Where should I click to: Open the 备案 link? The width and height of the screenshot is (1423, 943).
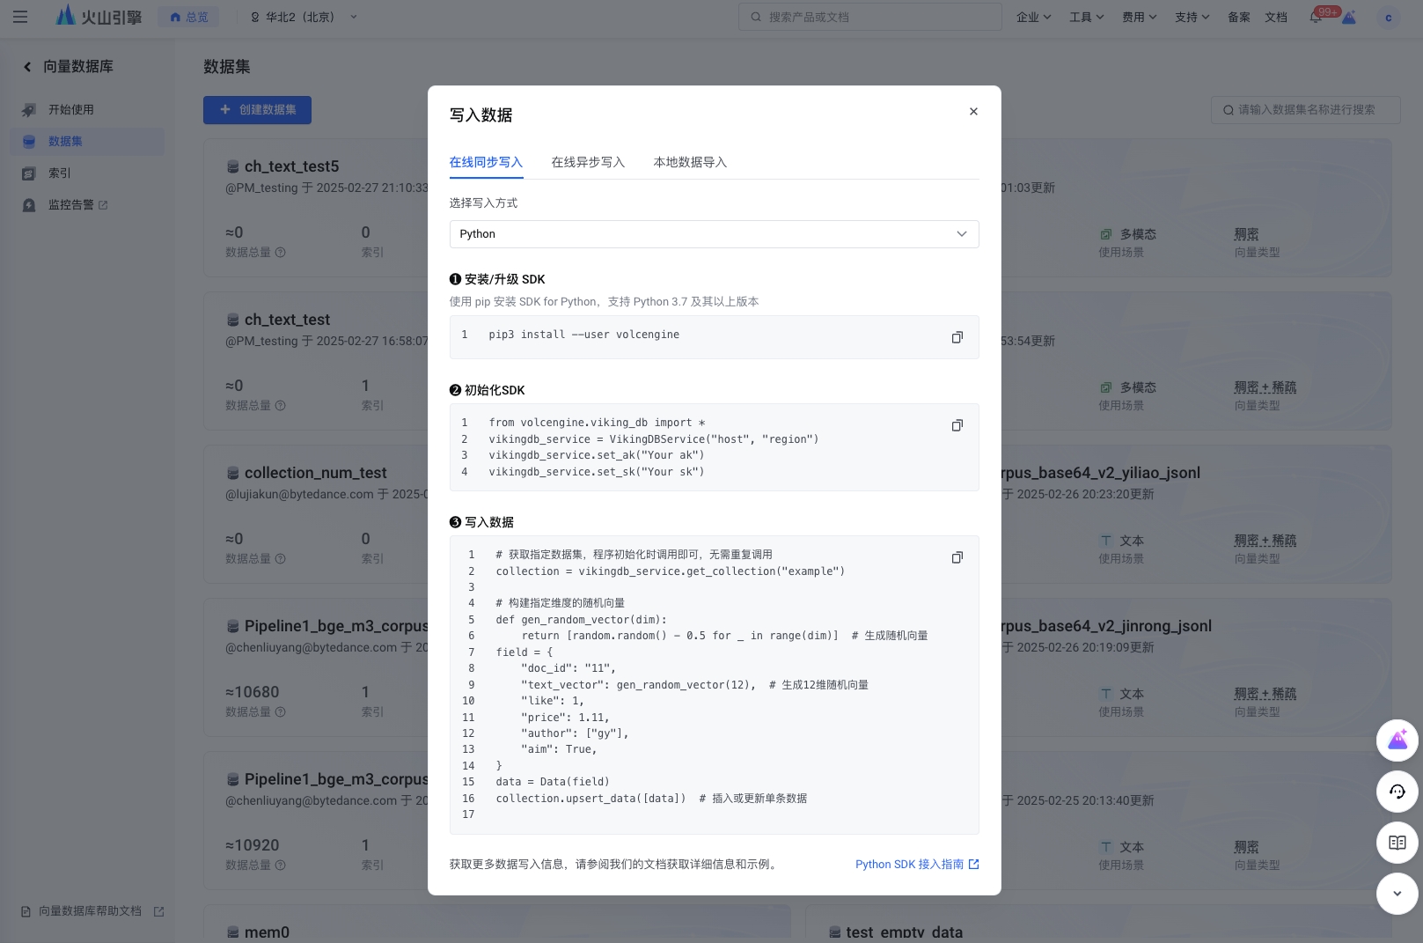(x=1239, y=17)
